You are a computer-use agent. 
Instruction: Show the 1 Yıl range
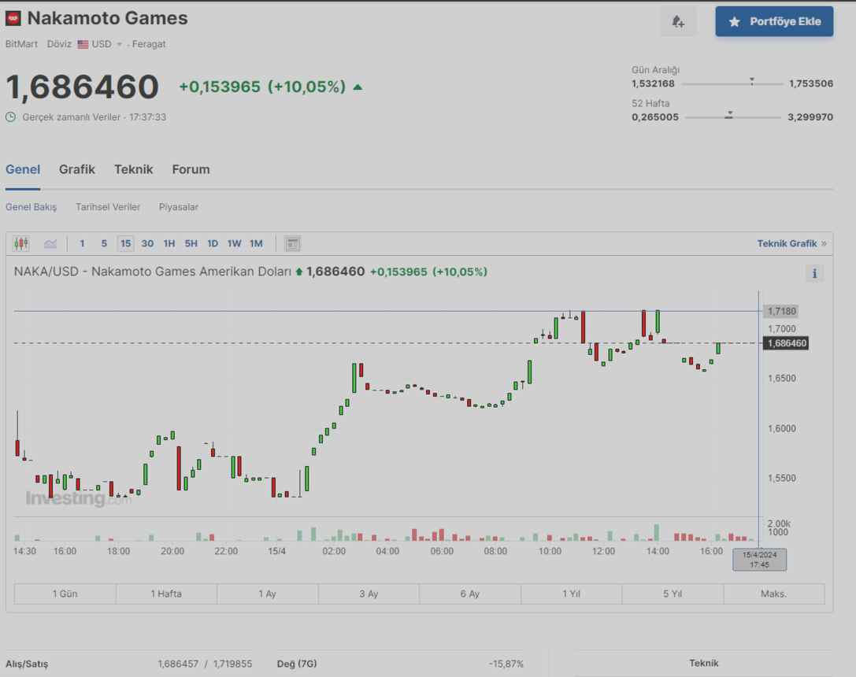571,594
